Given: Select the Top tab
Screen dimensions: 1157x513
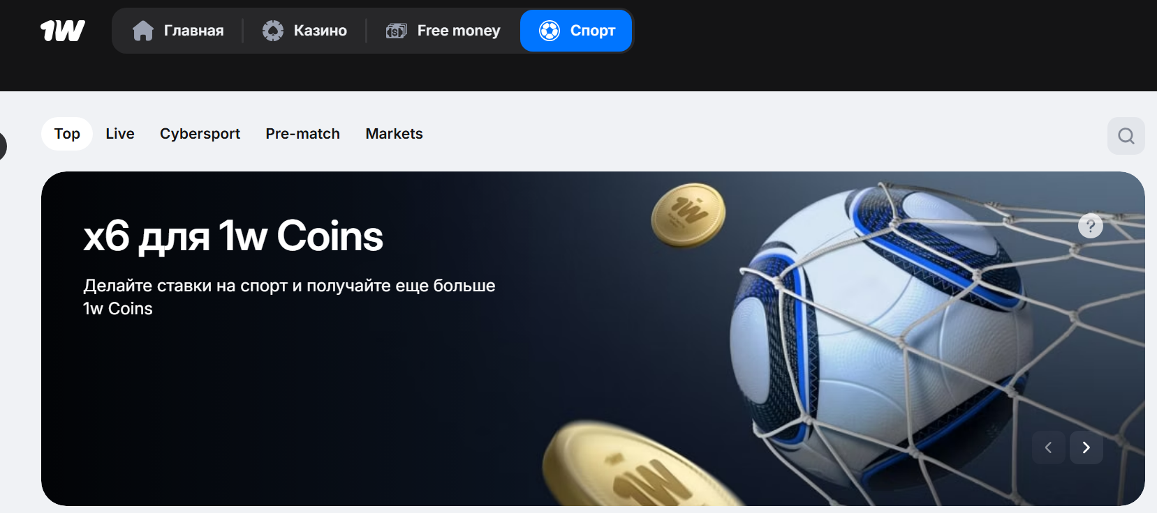Looking at the screenshot, I should (67, 134).
